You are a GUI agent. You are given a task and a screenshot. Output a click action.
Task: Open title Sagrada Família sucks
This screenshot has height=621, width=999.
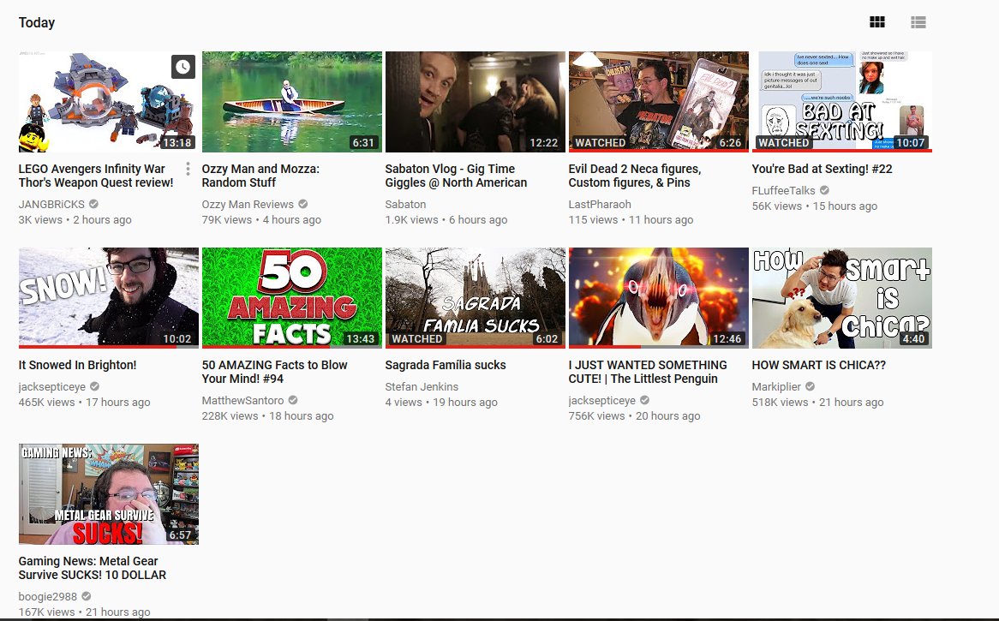click(446, 365)
